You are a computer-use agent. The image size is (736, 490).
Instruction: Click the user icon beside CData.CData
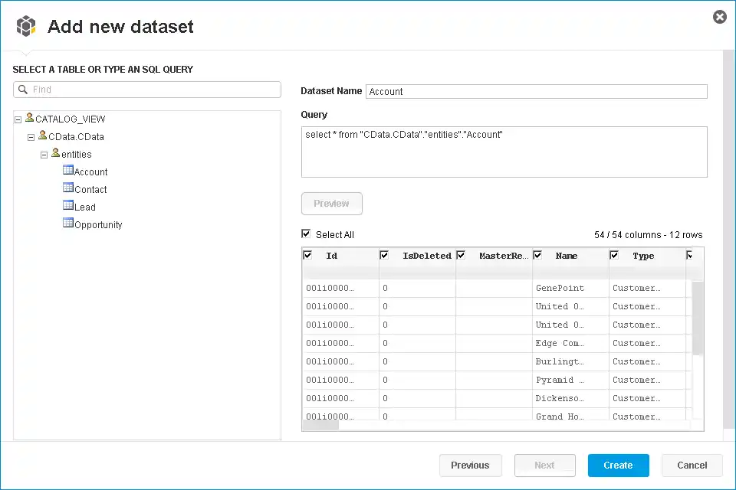(44, 136)
